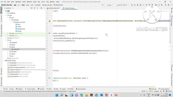Open Project panel options gear

pos(41,8)
